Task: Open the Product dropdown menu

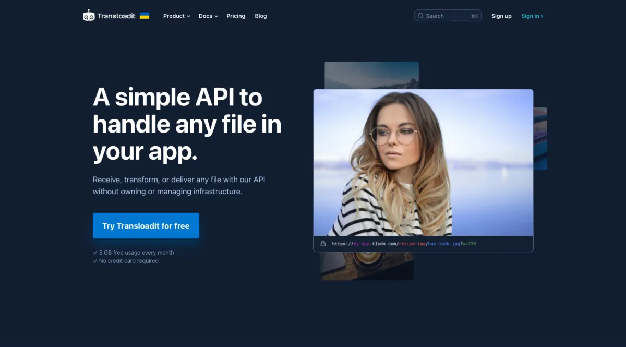Action: (177, 16)
